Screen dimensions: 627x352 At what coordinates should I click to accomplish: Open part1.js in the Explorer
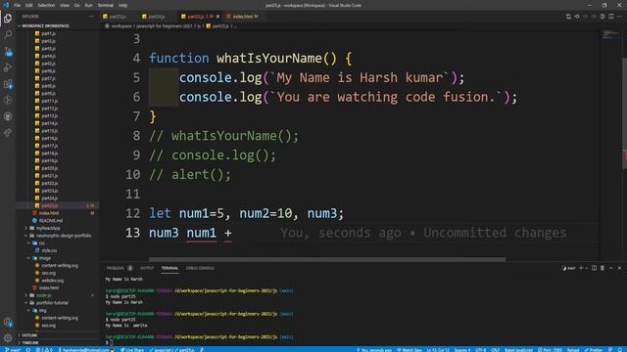48,33
